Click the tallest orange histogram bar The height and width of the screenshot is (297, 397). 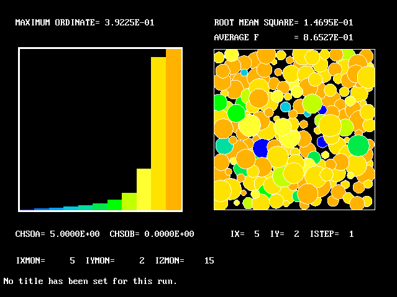click(x=173, y=130)
